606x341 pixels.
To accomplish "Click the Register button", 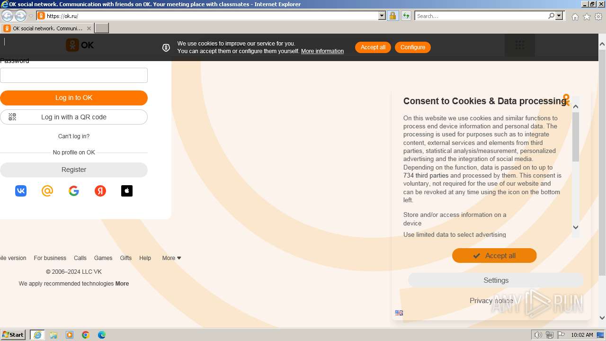I will pyautogui.click(x=74, y=170).
